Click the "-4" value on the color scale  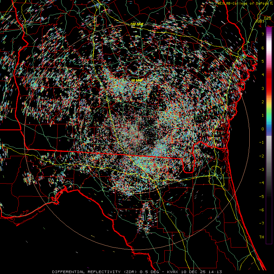pyautogui.click(x=262, y=183)
